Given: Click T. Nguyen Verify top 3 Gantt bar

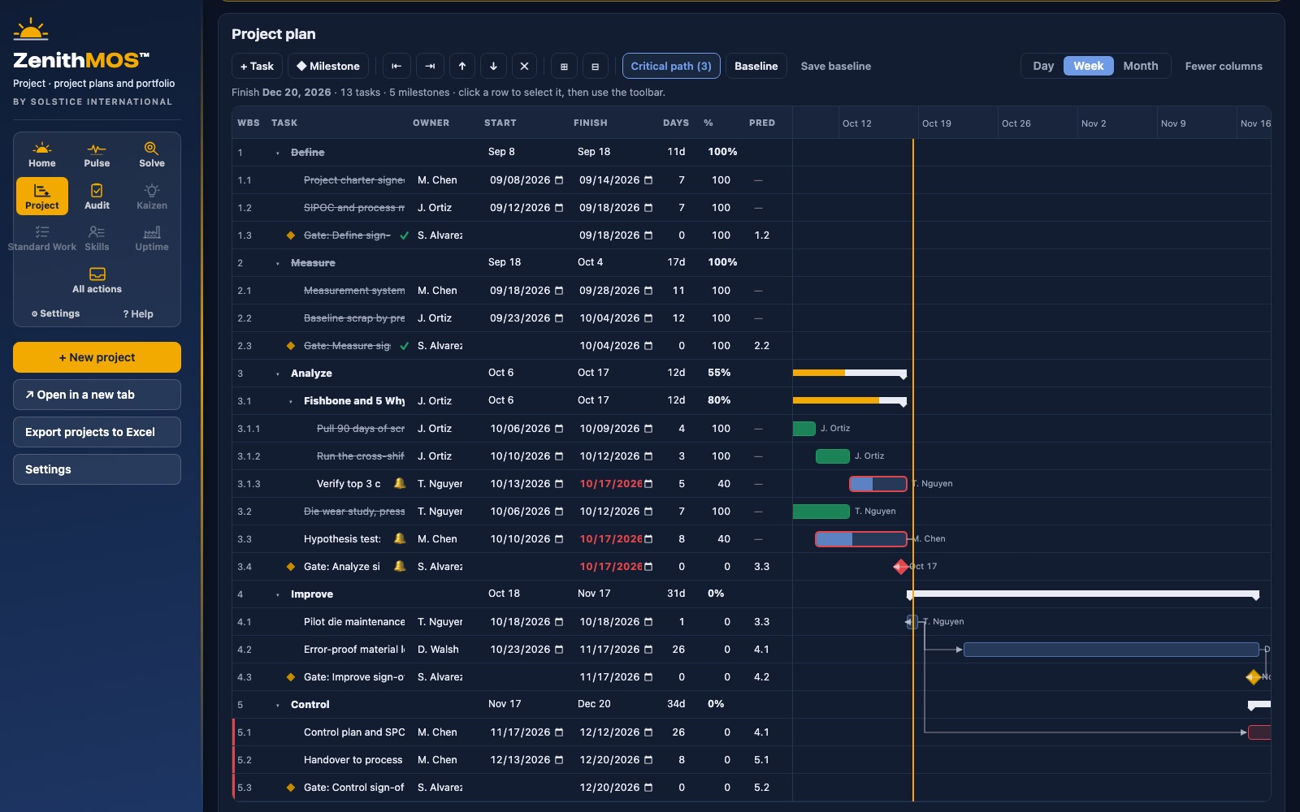Looking at the screenshot, I should (878, 484).
